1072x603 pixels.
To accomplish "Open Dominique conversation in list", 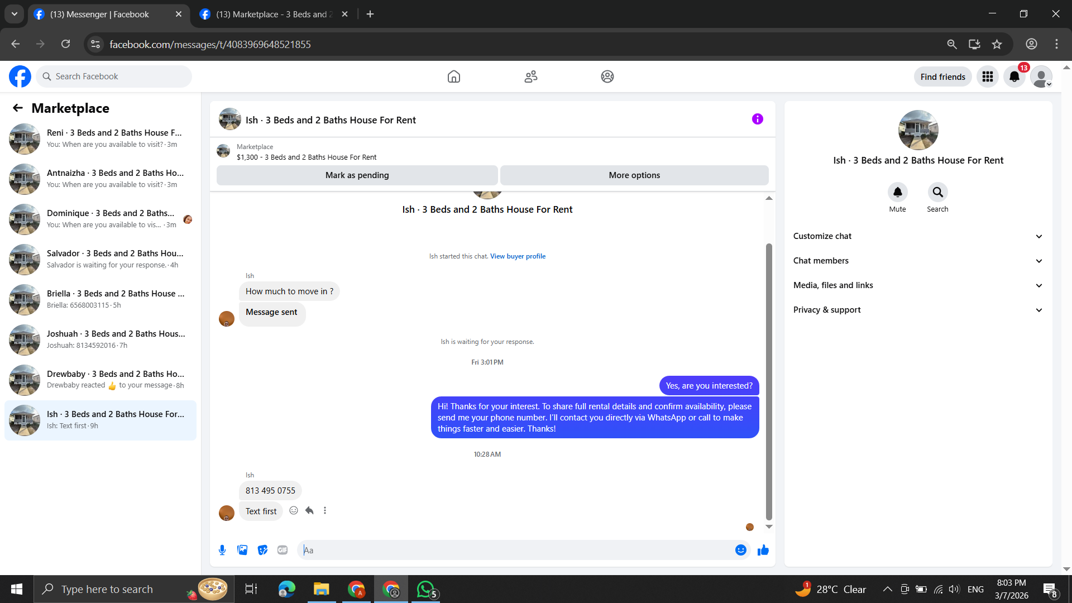I will point(100,219).
